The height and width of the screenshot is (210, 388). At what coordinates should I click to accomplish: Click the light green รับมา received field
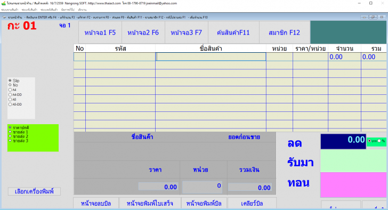coord(353,161)
